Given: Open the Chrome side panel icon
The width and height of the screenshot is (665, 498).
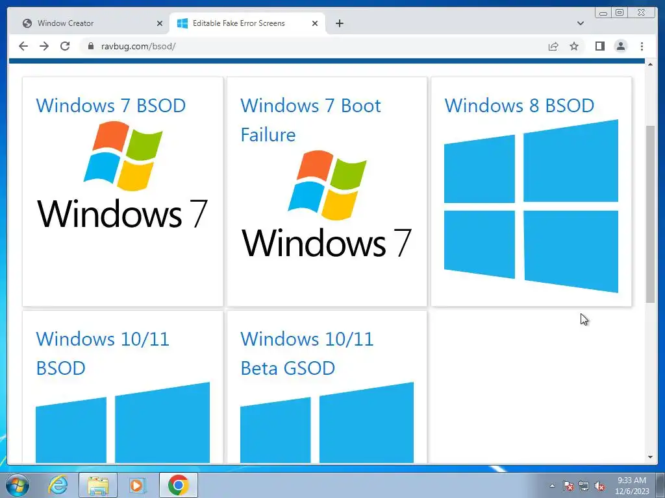Looking at the screenshot, I should tap(599, 46).
